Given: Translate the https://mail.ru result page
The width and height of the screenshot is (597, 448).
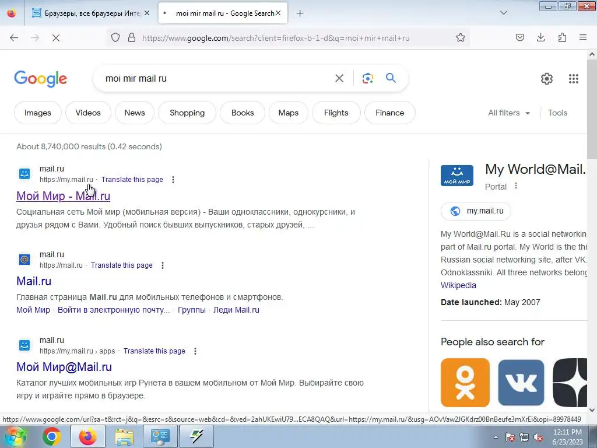Looking at the screenshot, I should click(121, 265).
